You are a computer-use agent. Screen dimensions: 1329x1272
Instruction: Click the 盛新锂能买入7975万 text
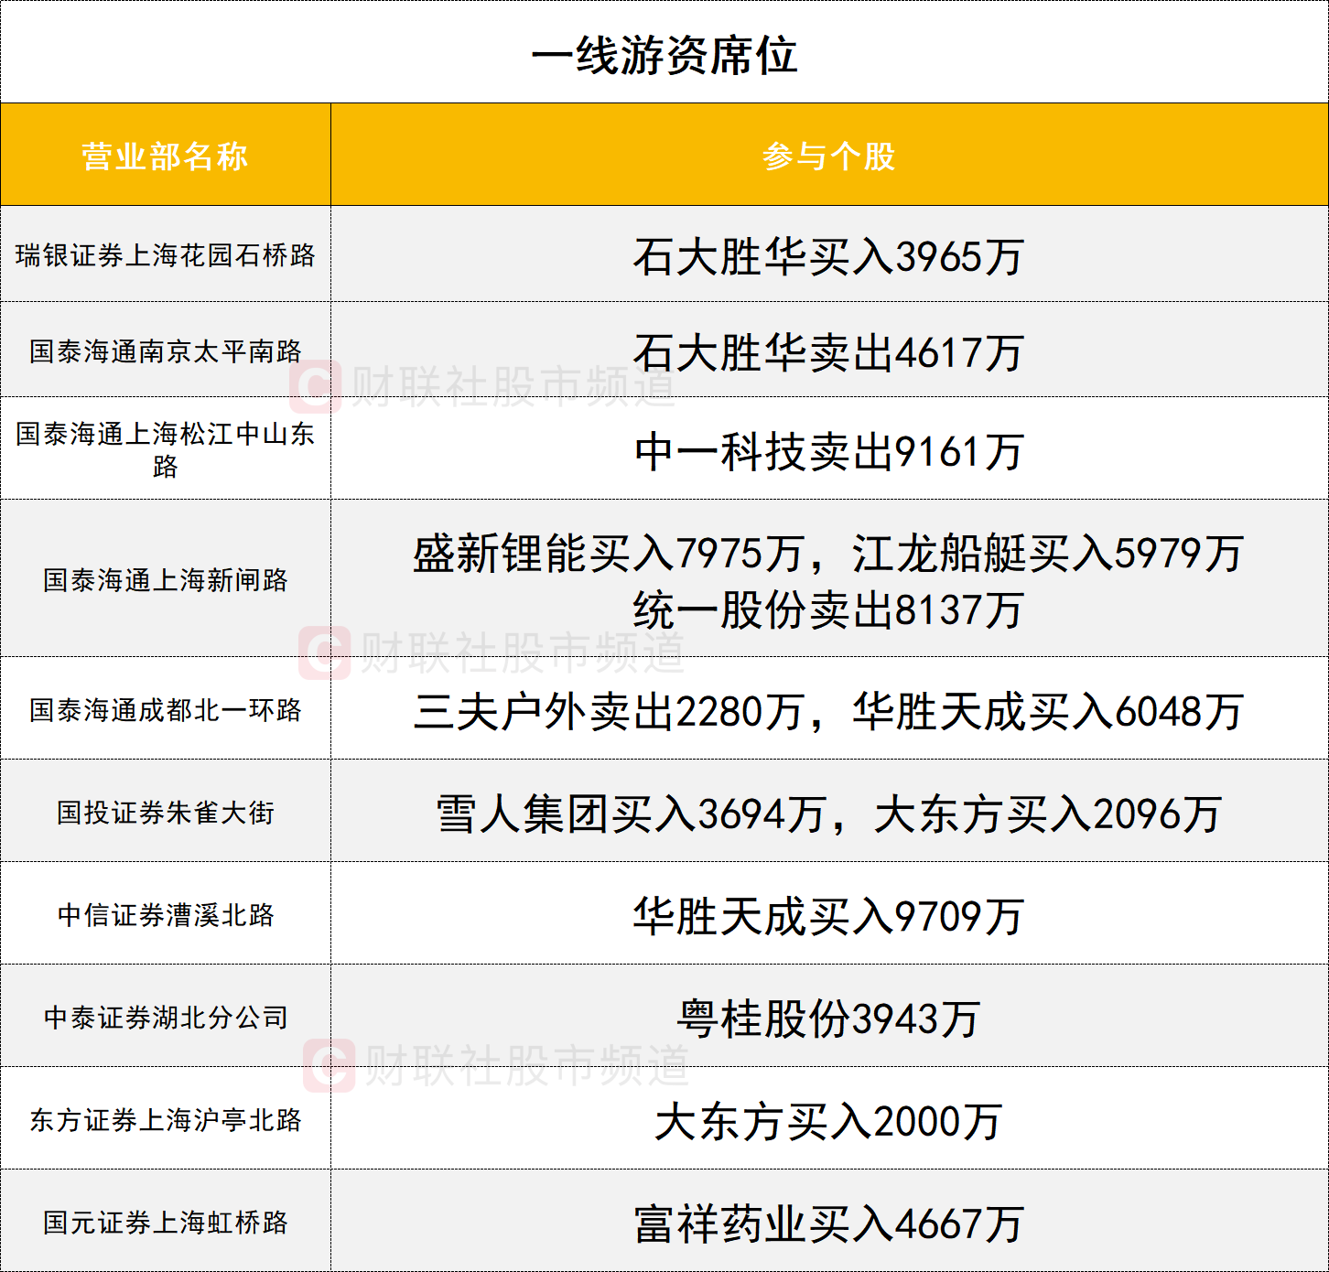pos(608,554)
